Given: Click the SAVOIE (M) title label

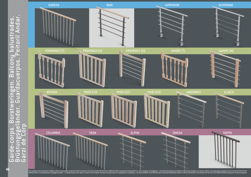Looking at the screenshot, I should [226, 51].
